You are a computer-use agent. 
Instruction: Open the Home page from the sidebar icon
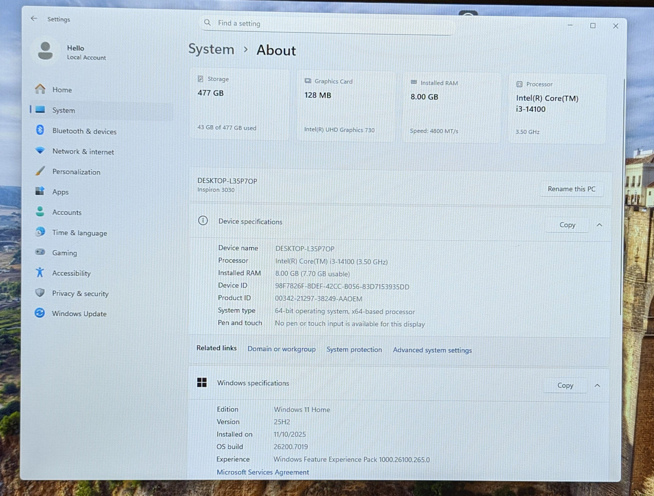40,89
